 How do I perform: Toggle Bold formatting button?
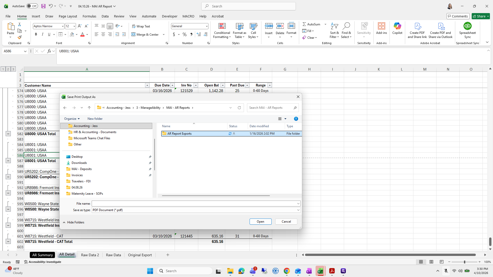[x=36, y=34]
